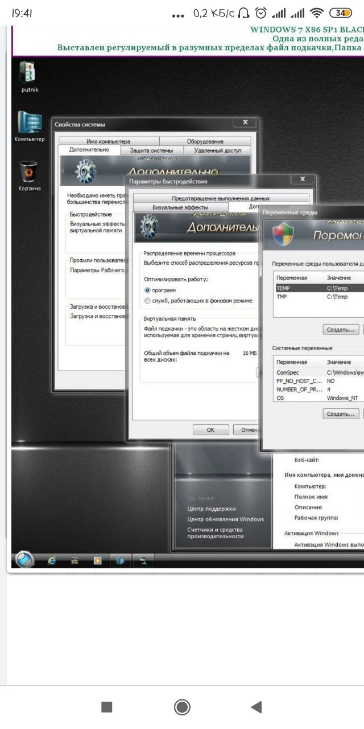
Task: Open the Компьютер desktop icon
Action: 29,126
